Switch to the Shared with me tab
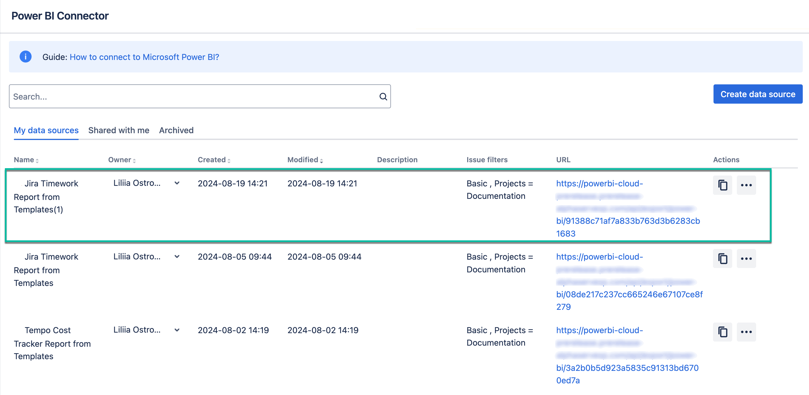The width and height of the screenshot is (809, 395). coord(119,130)
